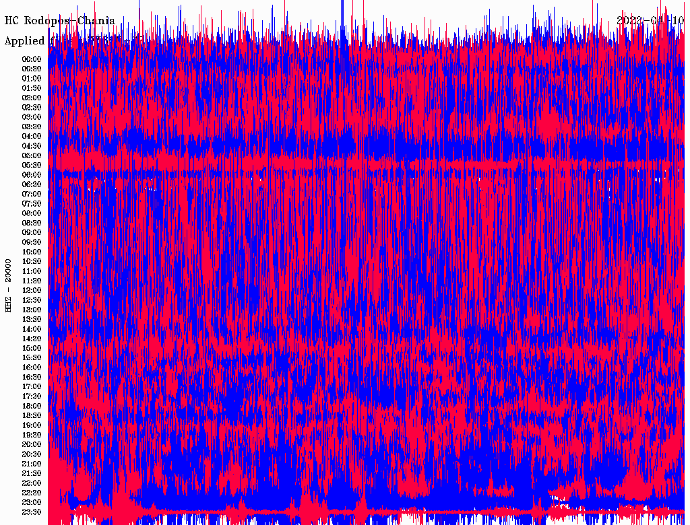
Task: Click the '2022-04-10' date label
Action: 650,21
